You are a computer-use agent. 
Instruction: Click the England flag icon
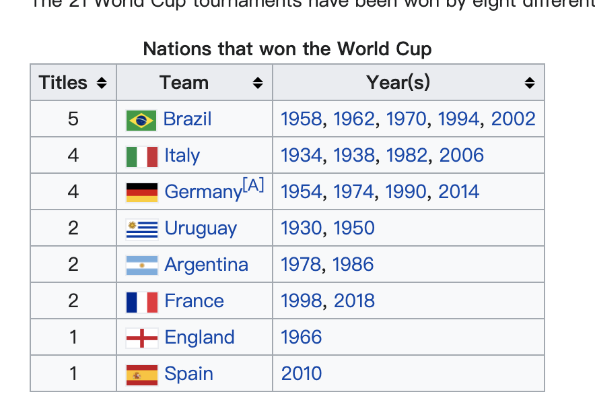[141, 338]
